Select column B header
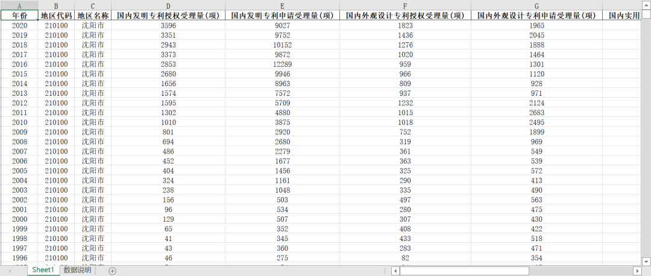The image size is (651, 276). point(57,6)
